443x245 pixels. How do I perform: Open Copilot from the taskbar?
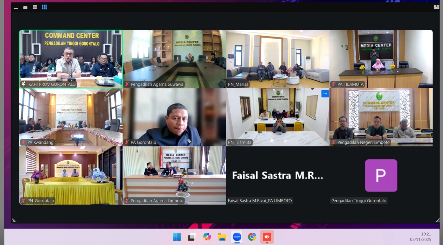(x=207, y=237)
